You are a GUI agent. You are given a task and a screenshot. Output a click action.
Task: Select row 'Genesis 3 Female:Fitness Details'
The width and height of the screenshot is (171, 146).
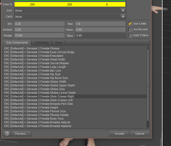tap(75, 115)
